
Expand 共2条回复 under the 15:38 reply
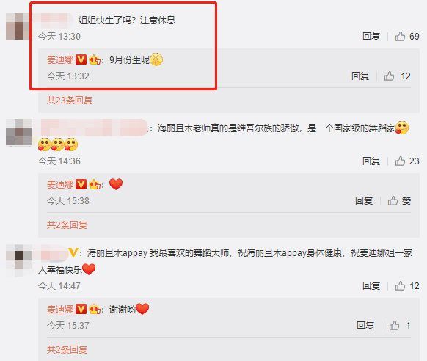pyautogui.click(x=67, y=225)
